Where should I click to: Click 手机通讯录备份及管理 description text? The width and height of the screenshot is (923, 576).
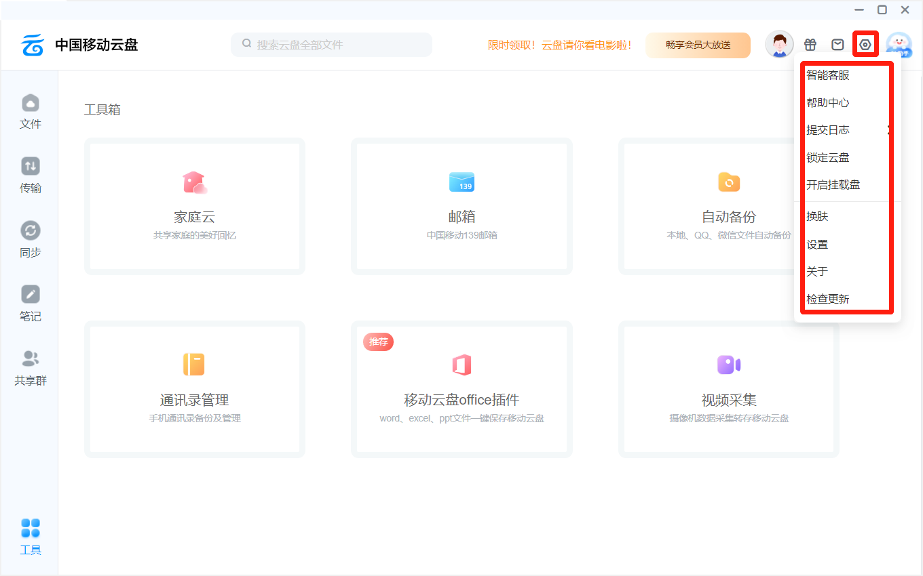pos(194,419)
